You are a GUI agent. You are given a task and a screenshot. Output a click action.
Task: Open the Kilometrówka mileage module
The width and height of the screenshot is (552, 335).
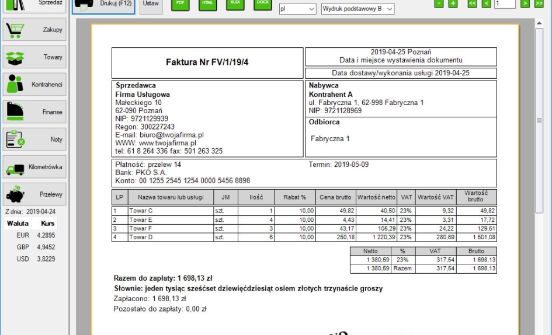coord(34,167)
